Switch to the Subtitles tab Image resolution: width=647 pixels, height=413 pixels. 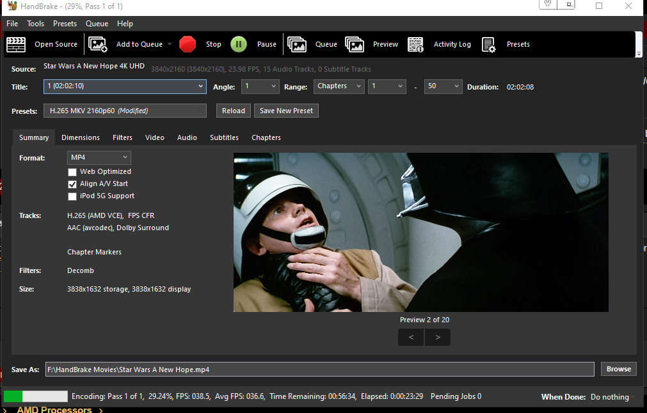pyautogui.click(x=224, y=137)
